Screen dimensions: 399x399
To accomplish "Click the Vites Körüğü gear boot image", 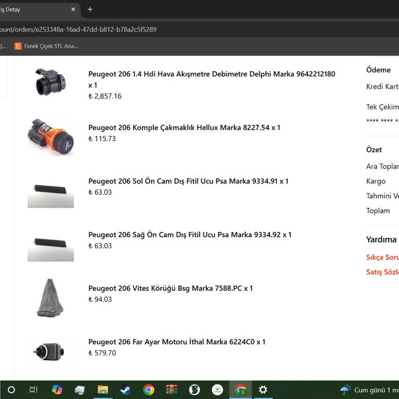I will click(50, 297).
